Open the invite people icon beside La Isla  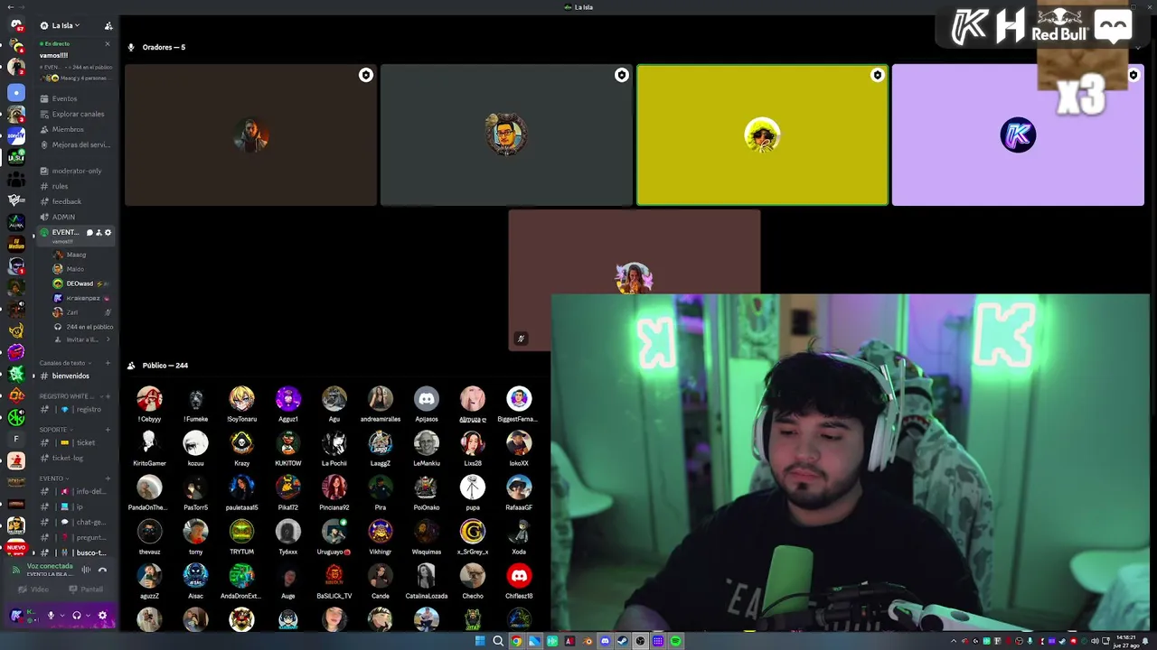pyautogui.click(x=108, y=26)
